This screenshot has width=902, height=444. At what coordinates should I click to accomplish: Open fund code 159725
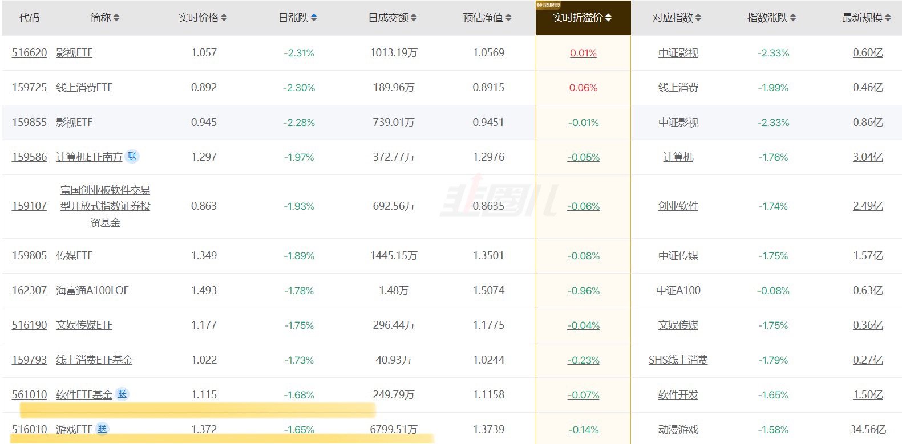[30, 88]
